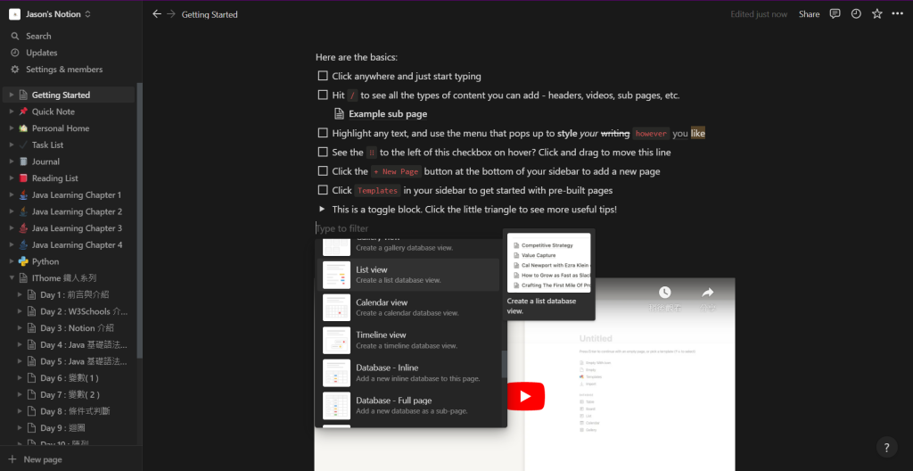Expand the Quick Note sidebar arrow

pyautogui.click(x=11, y=112)
